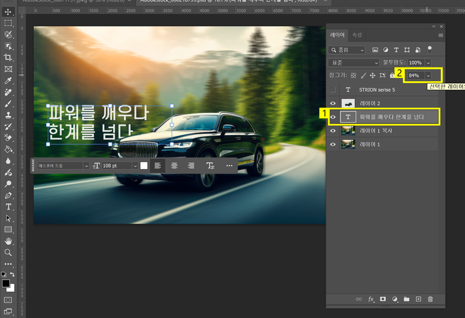Select the Blur tool

click(8, 161)
